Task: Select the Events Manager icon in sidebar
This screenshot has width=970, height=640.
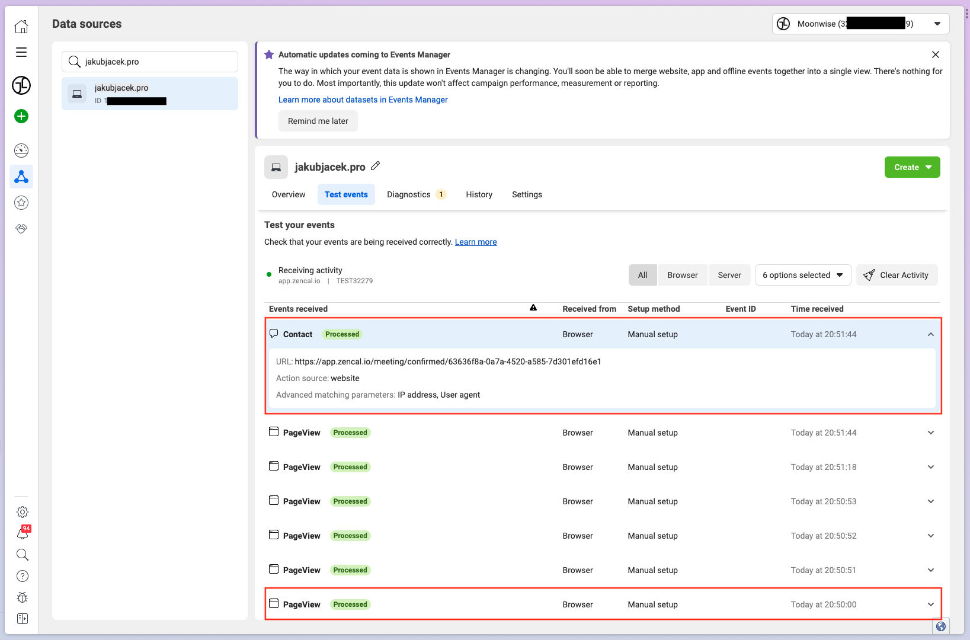Action: pos(21,176)
